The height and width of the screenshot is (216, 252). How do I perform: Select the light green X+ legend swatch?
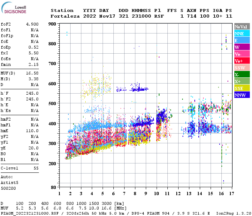click(242, 81)
